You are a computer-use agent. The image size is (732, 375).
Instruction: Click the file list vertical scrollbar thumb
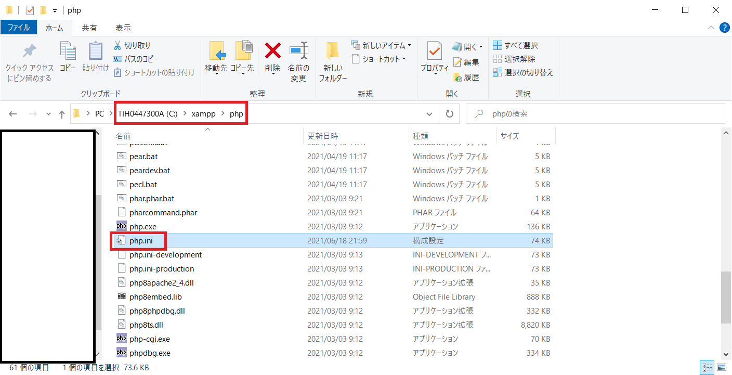pyautogui.click(x=726, y=297)
